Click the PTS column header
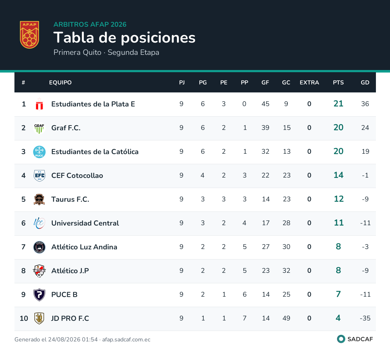 coord(338,83)
